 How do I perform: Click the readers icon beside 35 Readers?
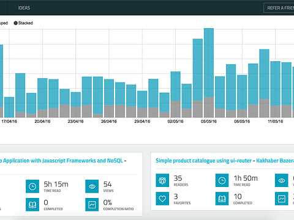point(162,180)
